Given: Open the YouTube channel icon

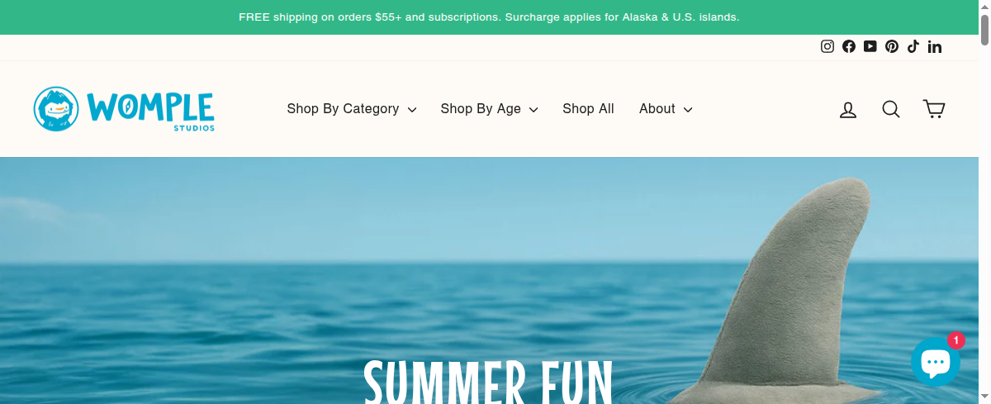Looking at the screenshot, I should point(870,46).
